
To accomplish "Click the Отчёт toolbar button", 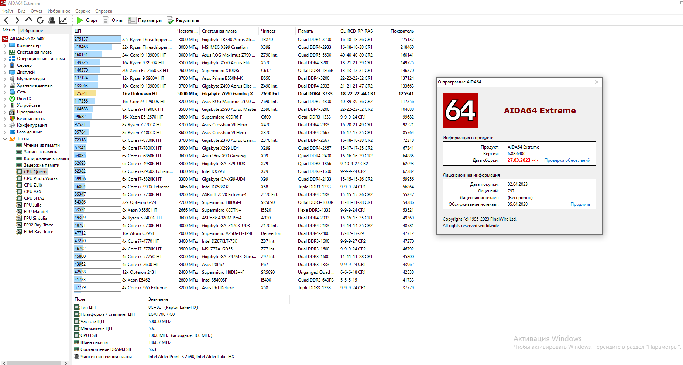I will coord(113,20).
